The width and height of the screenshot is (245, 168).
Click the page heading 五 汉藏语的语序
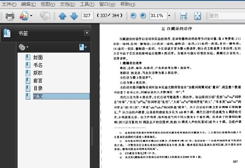pyautogui.click(x=177, y=29)
